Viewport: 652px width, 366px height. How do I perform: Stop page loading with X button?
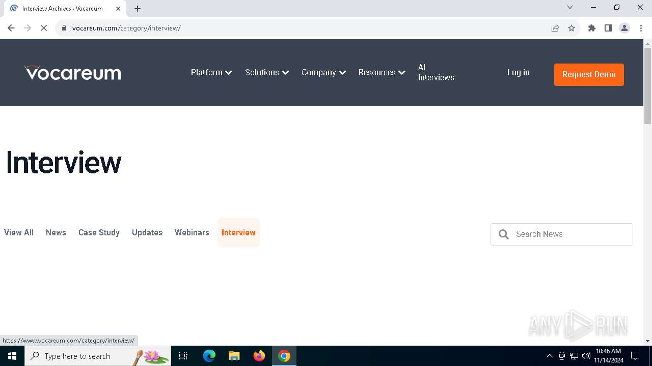[44, 28]
